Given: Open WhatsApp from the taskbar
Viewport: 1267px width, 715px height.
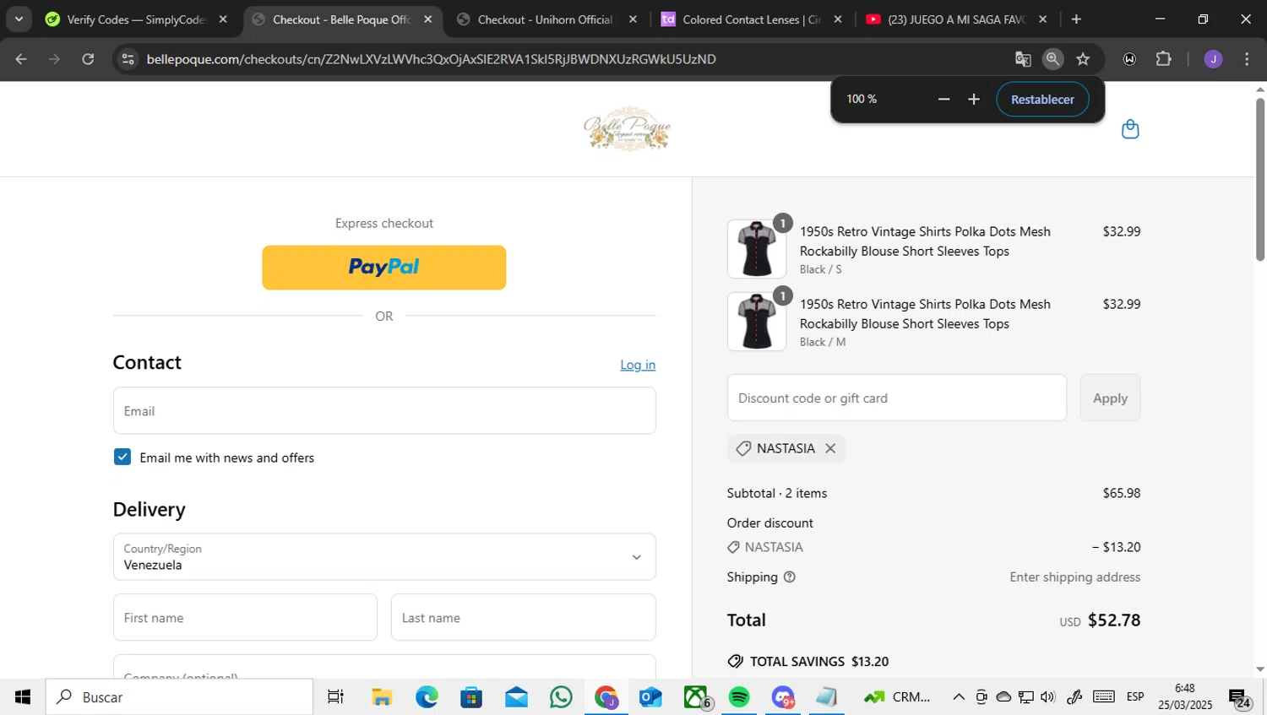Looking at the screenshot, I should (x=561, y=697).
